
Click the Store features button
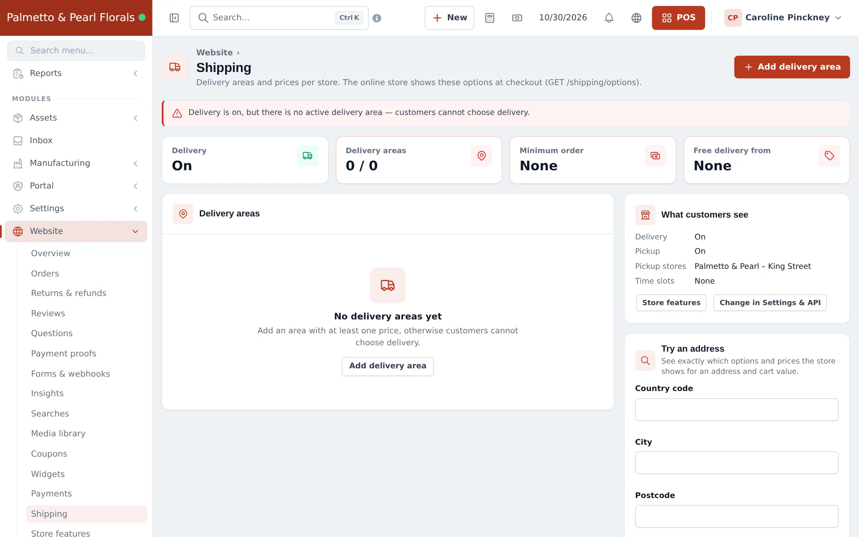(x=671, y=303)
